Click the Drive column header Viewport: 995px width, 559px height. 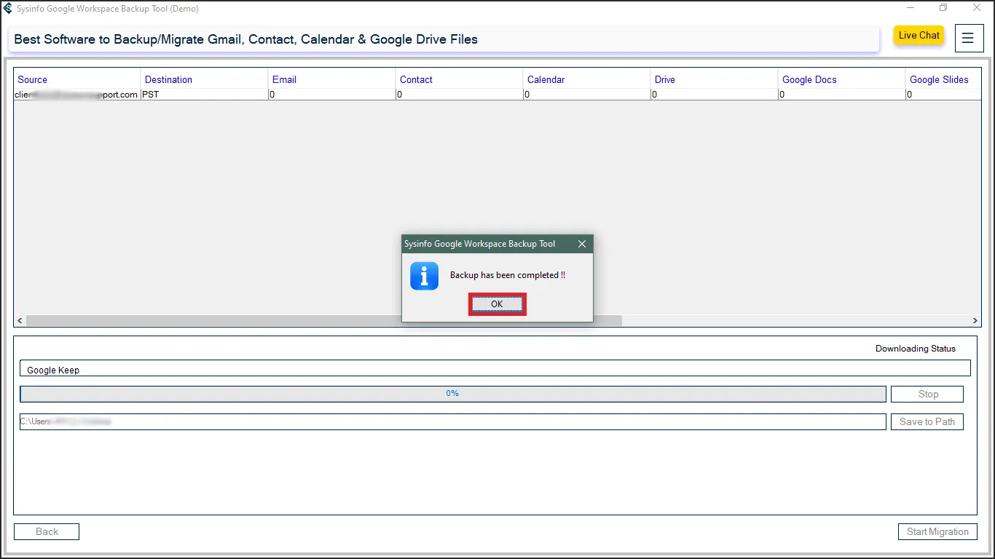tap(664, 79)
